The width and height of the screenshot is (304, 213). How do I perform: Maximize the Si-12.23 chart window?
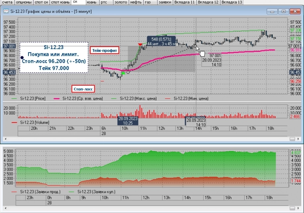click(284, 11)
